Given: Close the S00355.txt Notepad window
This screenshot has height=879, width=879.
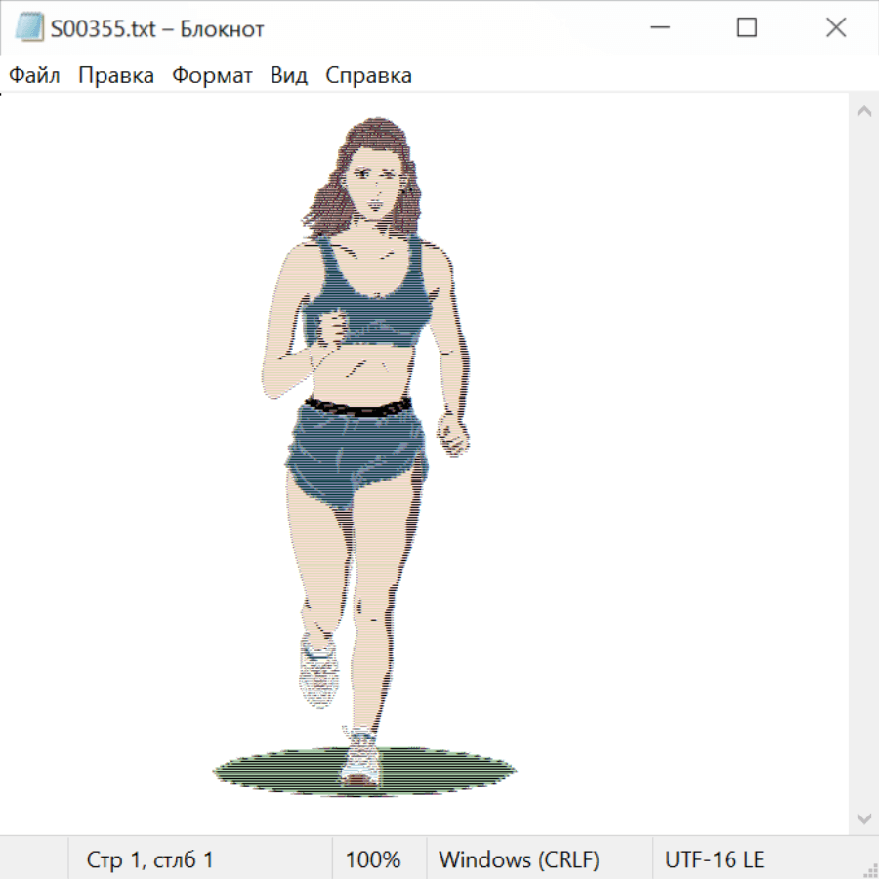Looking at the screenshot, I should point(836,28).
